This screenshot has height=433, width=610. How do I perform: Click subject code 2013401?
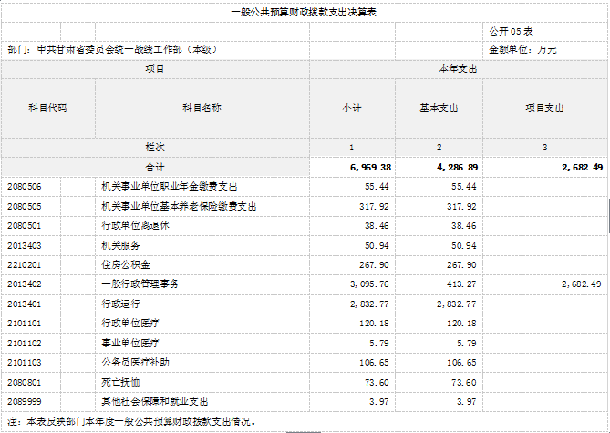(24, 304)
